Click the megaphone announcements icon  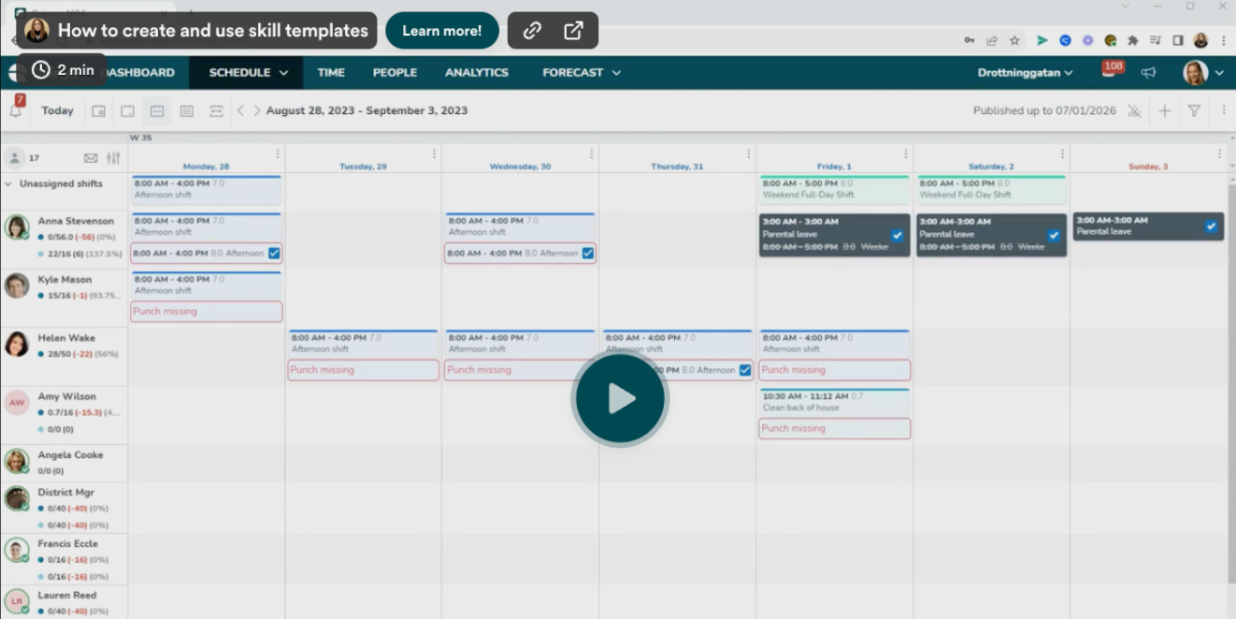(x=1148, y=73)
